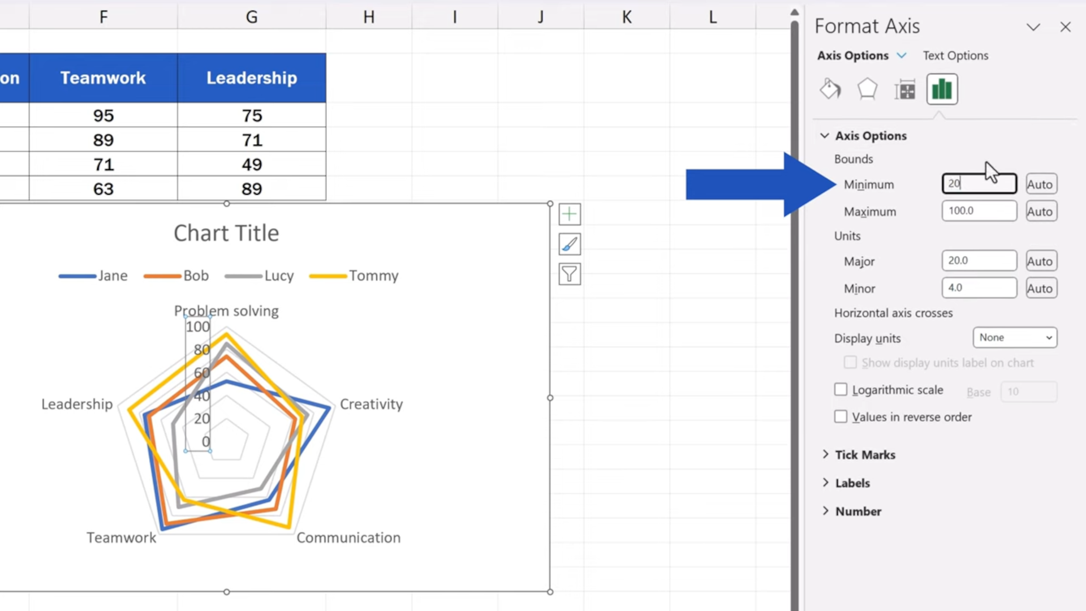Screen dimensions: 1086x611
Task: Open the Chart Filters funnel icon
Action: point(569,274)
